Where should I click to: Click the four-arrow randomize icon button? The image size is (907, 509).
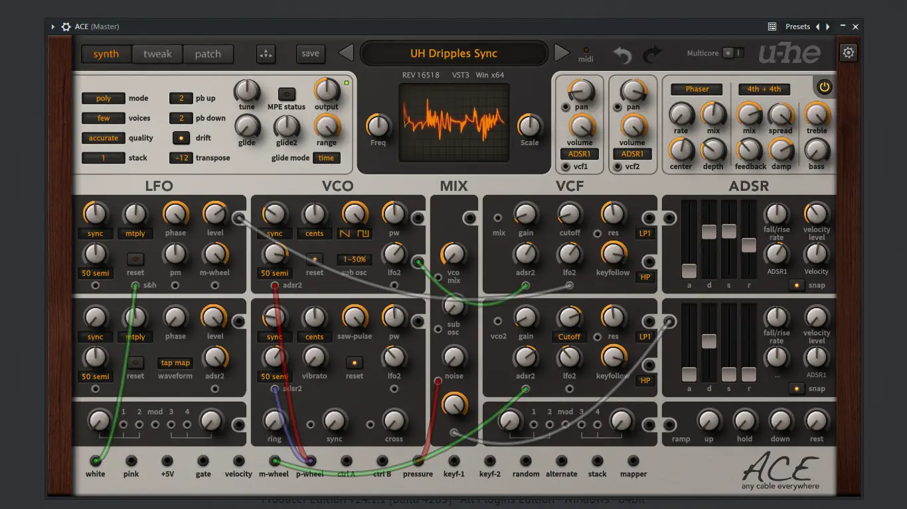(266, 54)
